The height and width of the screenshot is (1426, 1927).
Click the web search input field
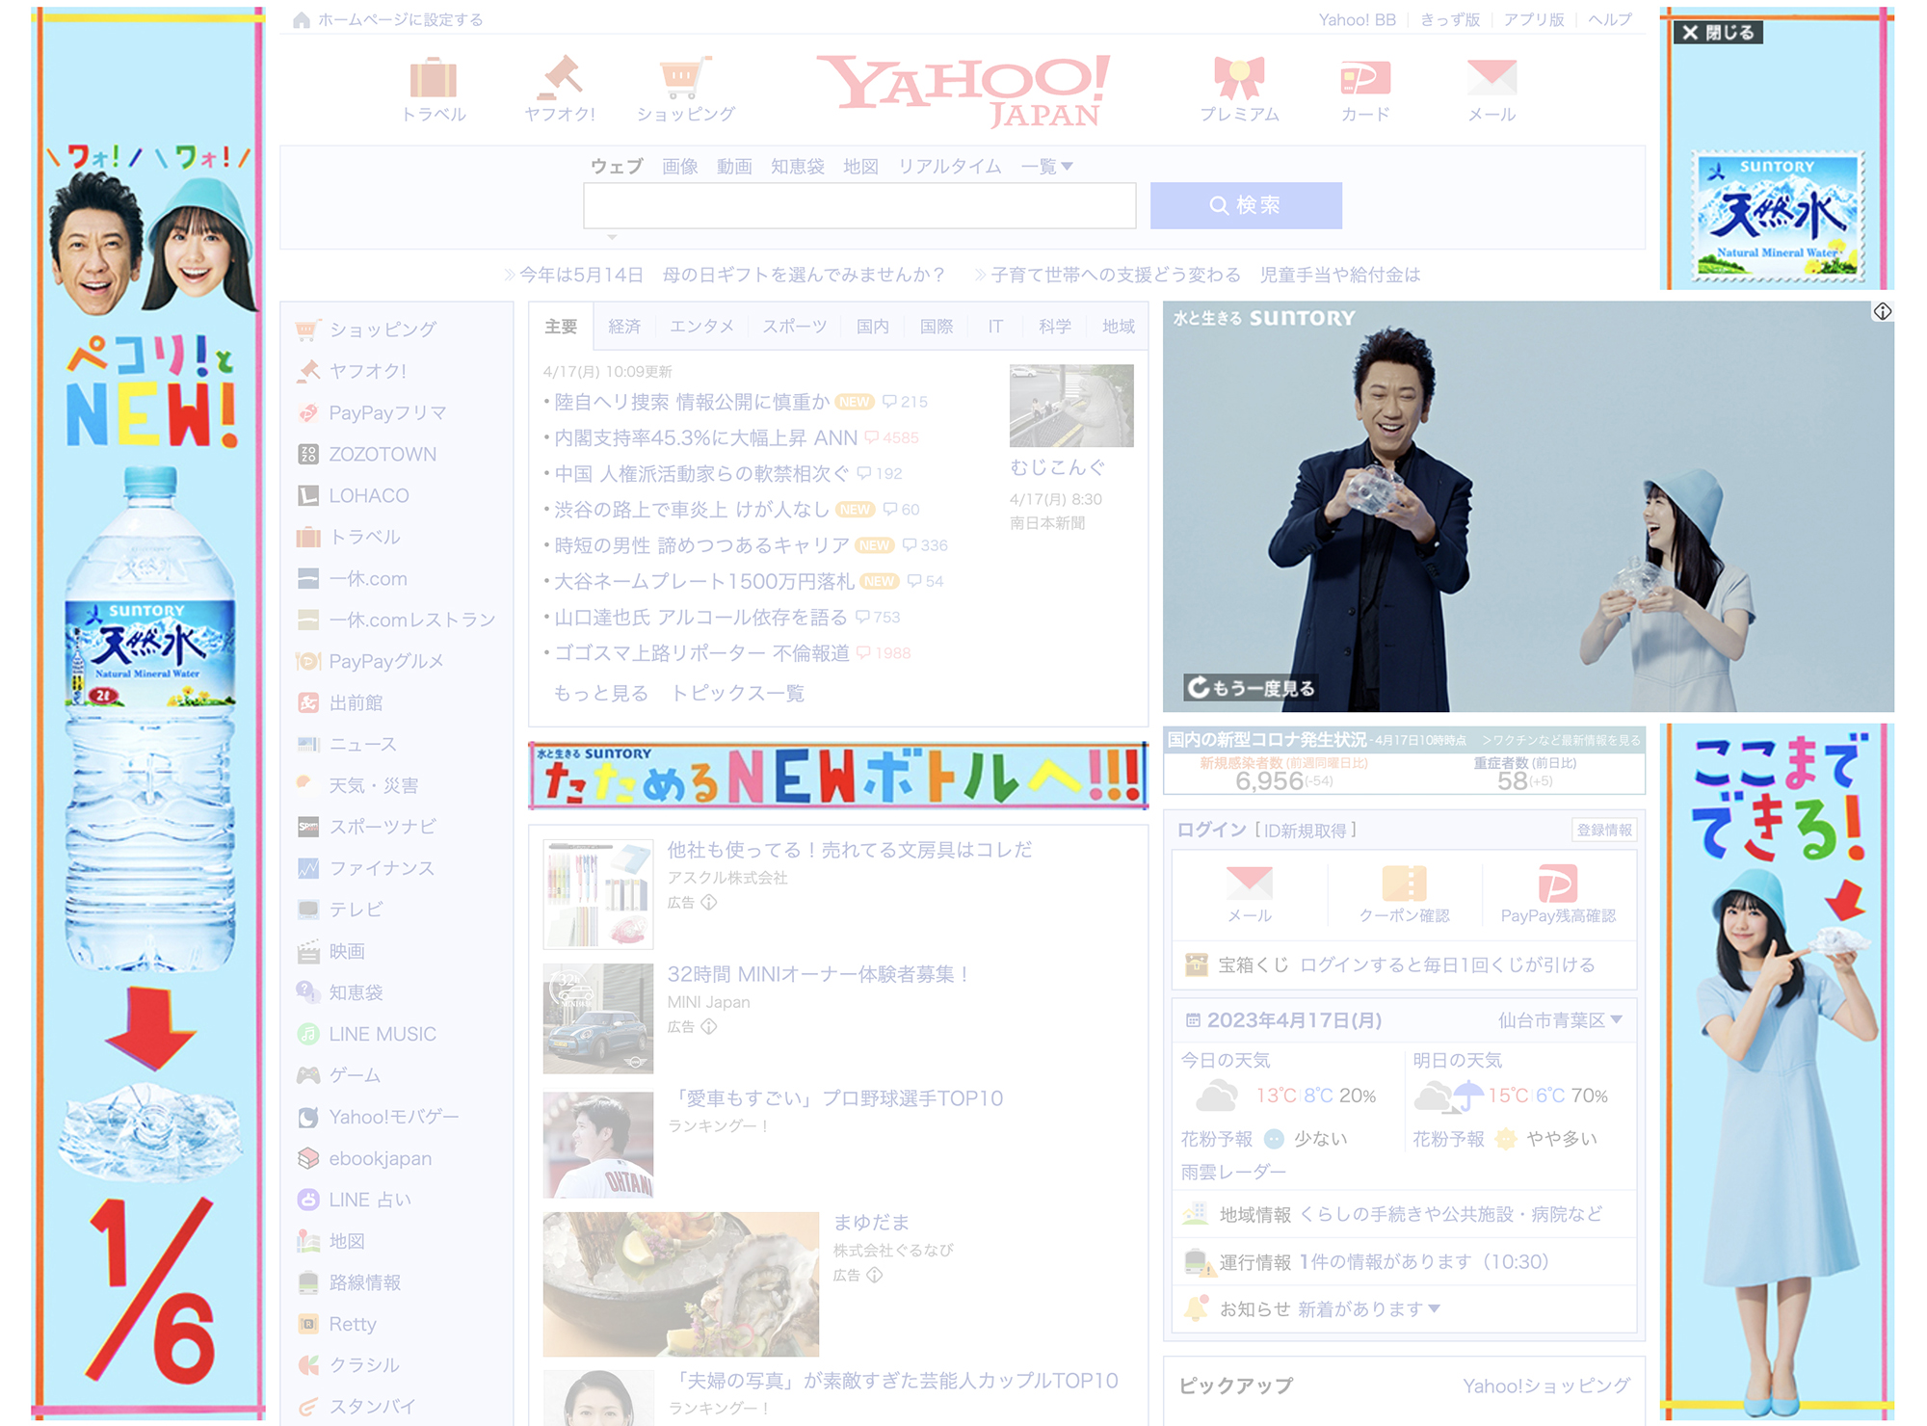[x=859, y=205]
